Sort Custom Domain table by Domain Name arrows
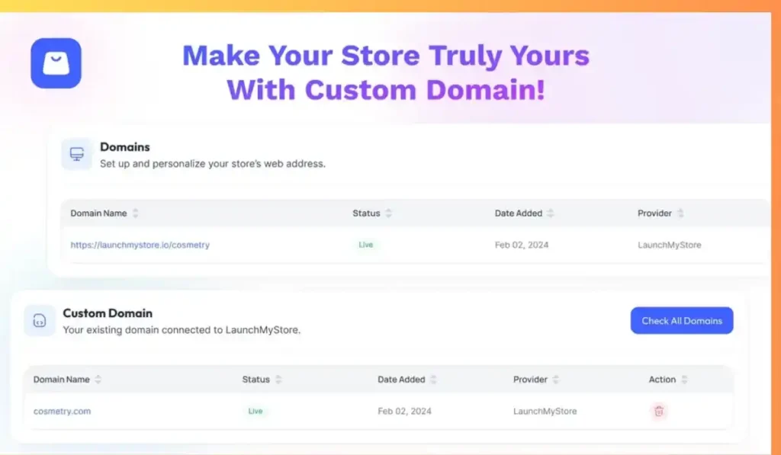 point(98,380)
